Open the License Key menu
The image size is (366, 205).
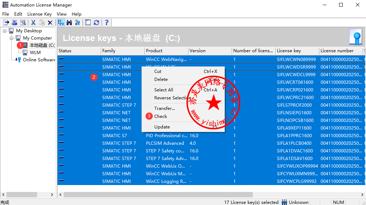(x=39, y=14)
